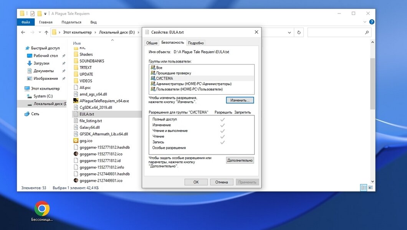Close the EULA.txt properties dialog
407x230 pixels.
coord(256,32)
